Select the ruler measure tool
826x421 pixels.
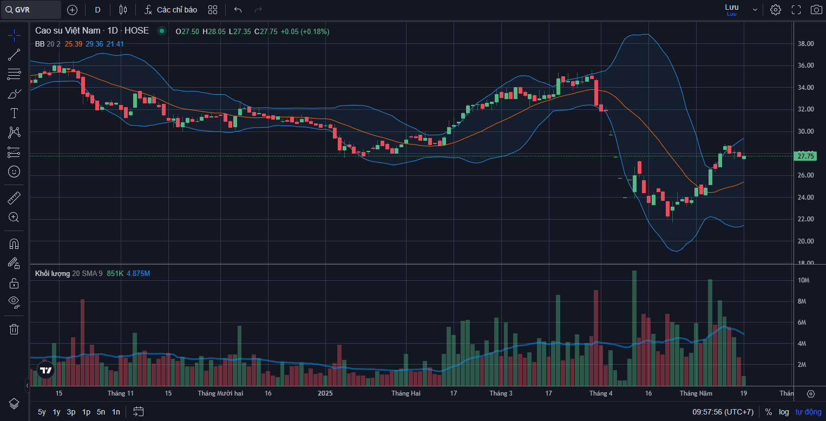[x=14, y=198]
